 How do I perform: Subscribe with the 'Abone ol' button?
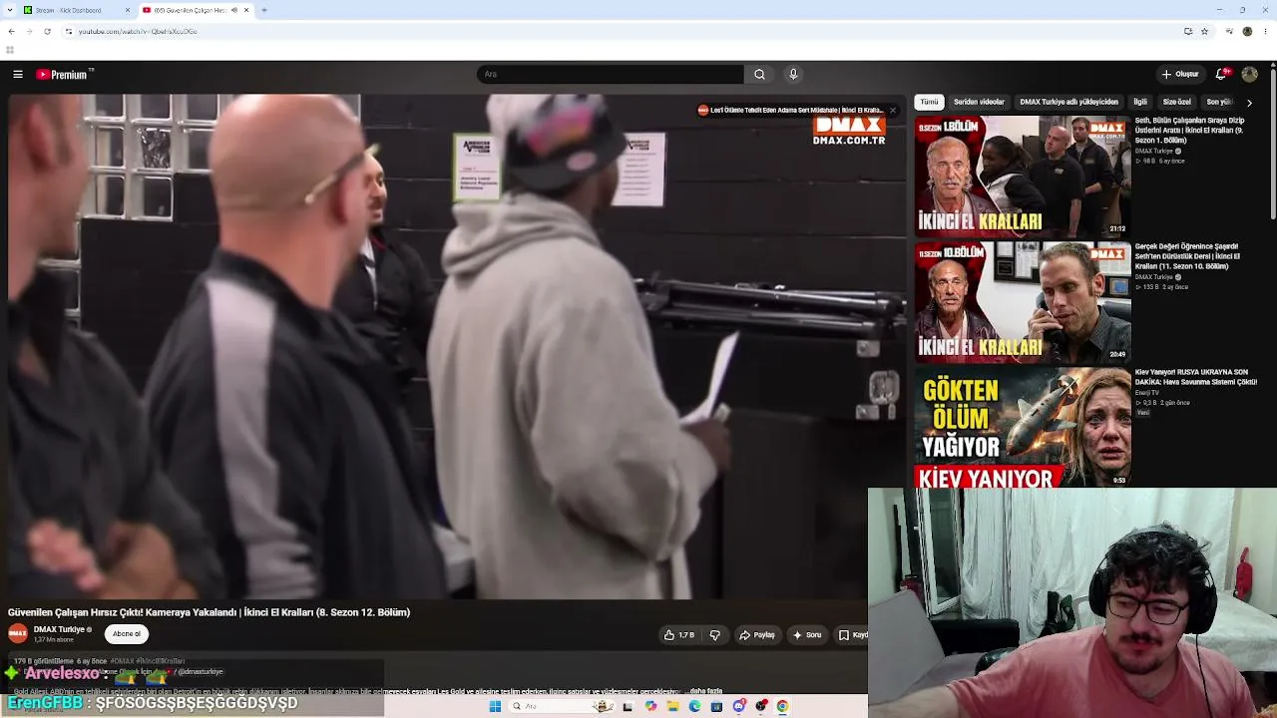(x=127, y=634)
